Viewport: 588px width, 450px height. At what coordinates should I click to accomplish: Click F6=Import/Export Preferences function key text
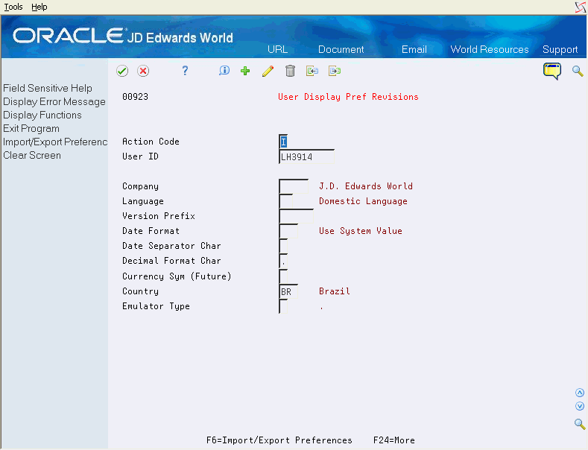pos(279,440)
